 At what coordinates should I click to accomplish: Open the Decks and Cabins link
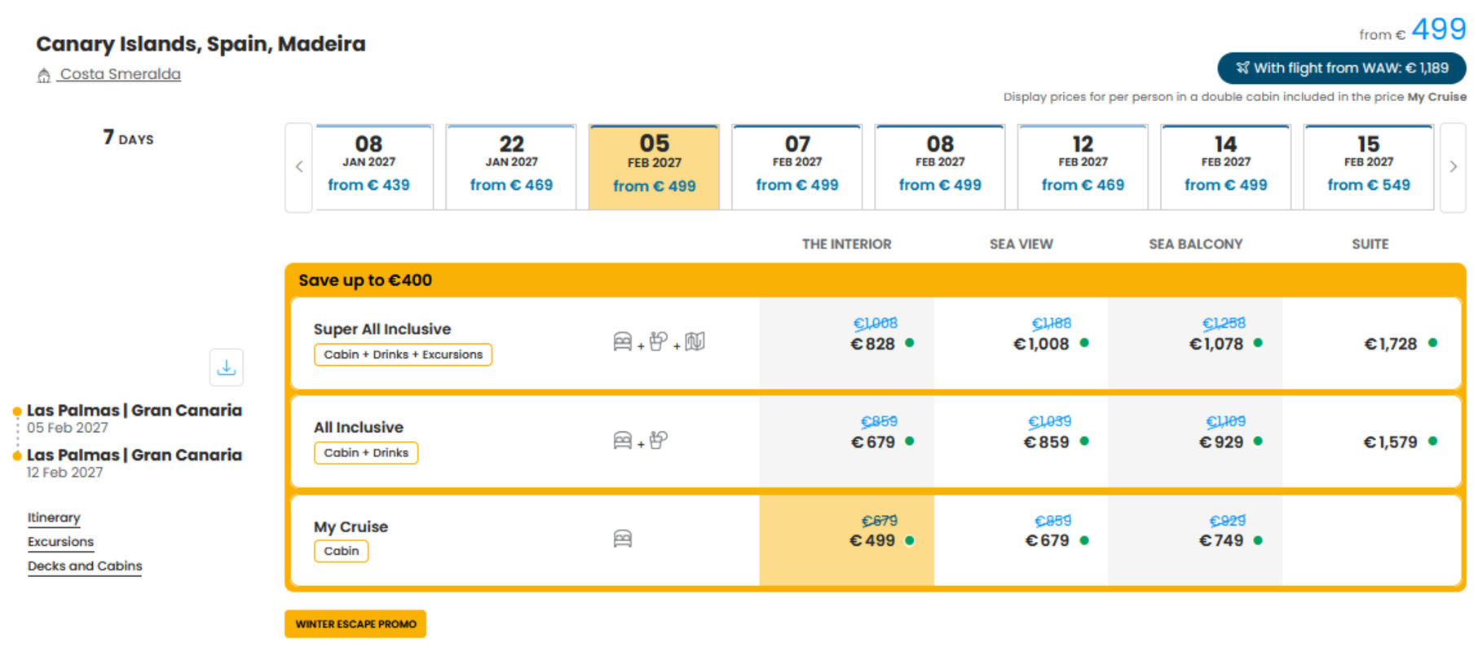[85, 566]
